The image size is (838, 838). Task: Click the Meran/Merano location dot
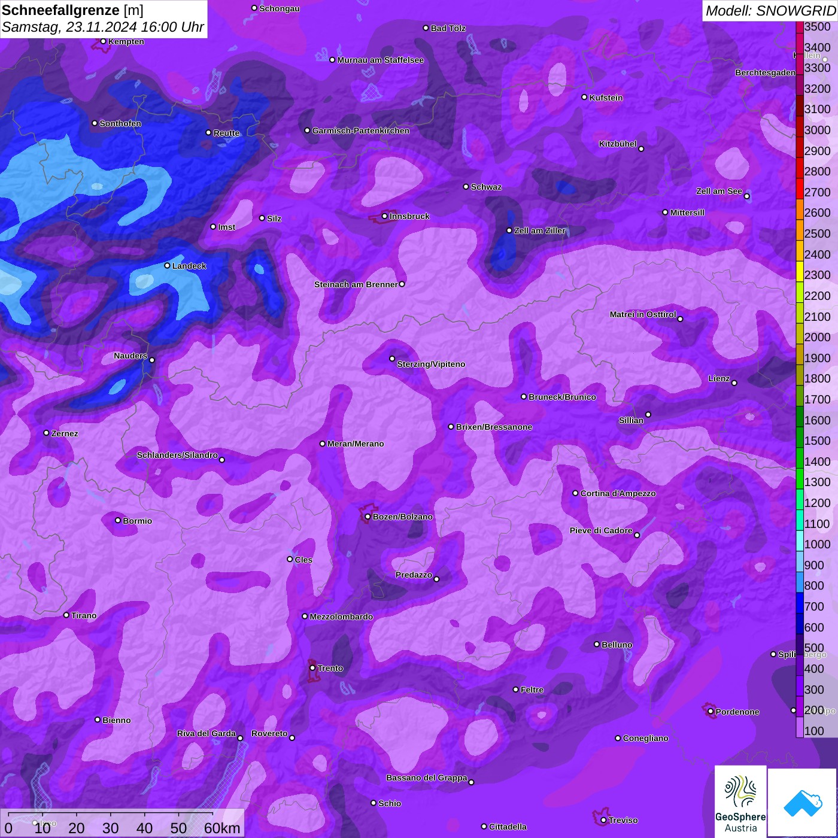(x=322, y=444)
